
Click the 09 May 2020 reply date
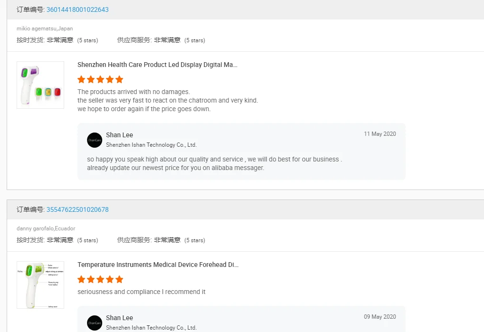click(x=380, y=317)
